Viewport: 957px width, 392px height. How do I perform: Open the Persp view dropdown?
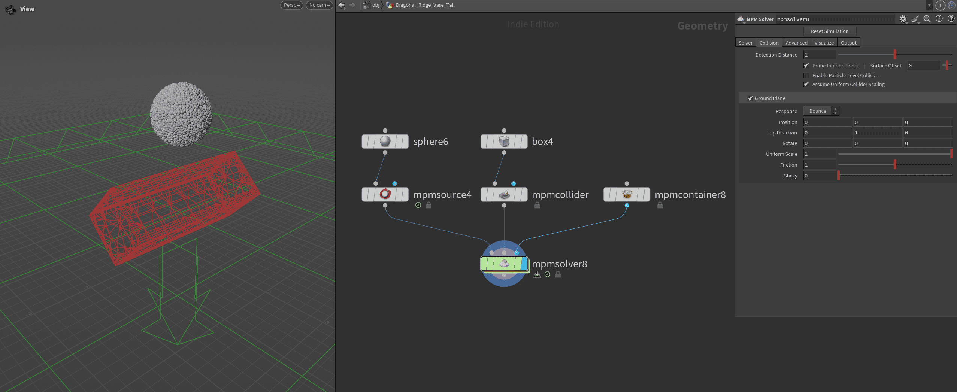291,5
